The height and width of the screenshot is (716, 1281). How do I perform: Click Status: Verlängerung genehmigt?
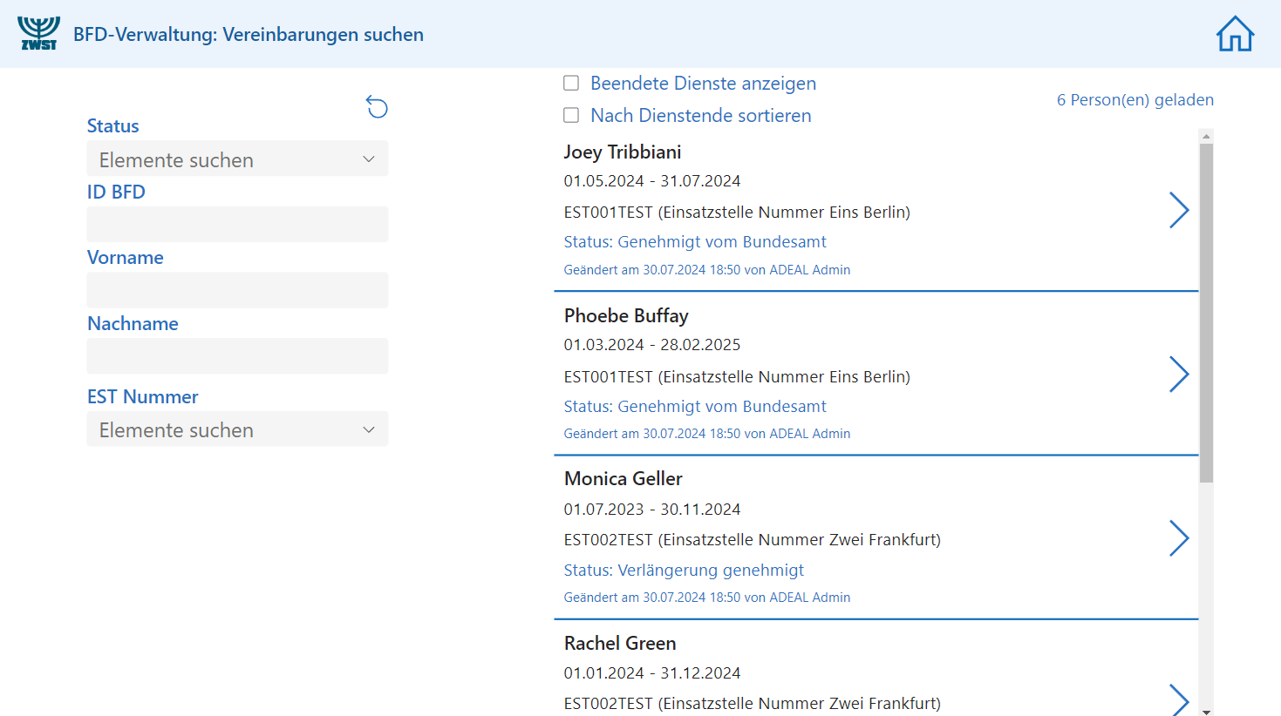[684, 570]
